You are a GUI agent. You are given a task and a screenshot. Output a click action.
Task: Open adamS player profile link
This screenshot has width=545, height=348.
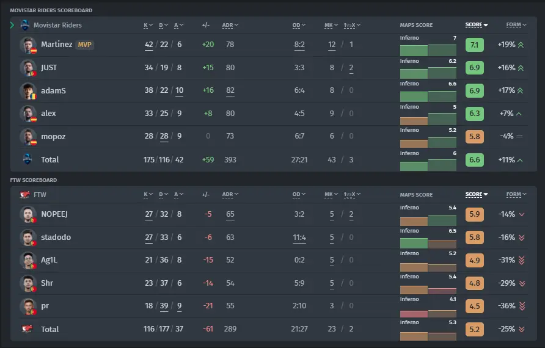click(53, 90)
